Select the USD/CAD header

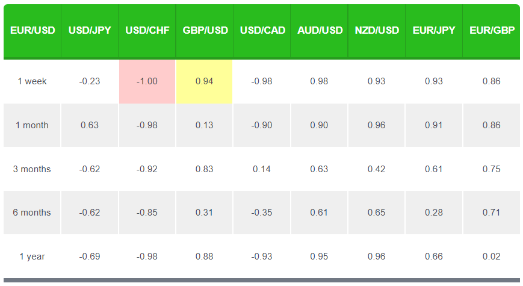(x=262, y=30)
